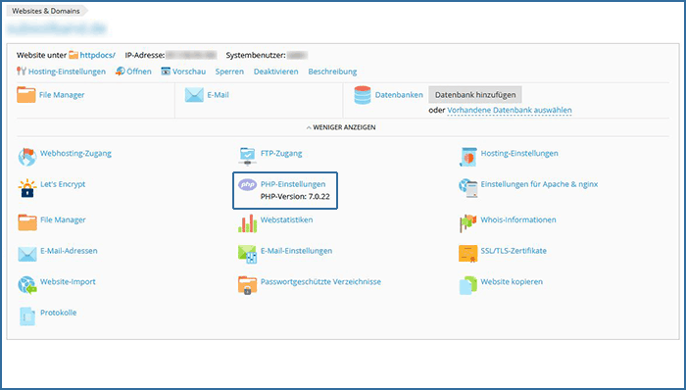Open Website-Import link
This screenshot has width=686, height=390.
(68, 282)
